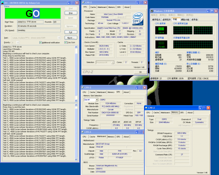Click the BIOS Brand American Megatrends Inc.
The height and width of the screenshot is (175, 219).
pos(119,166)
